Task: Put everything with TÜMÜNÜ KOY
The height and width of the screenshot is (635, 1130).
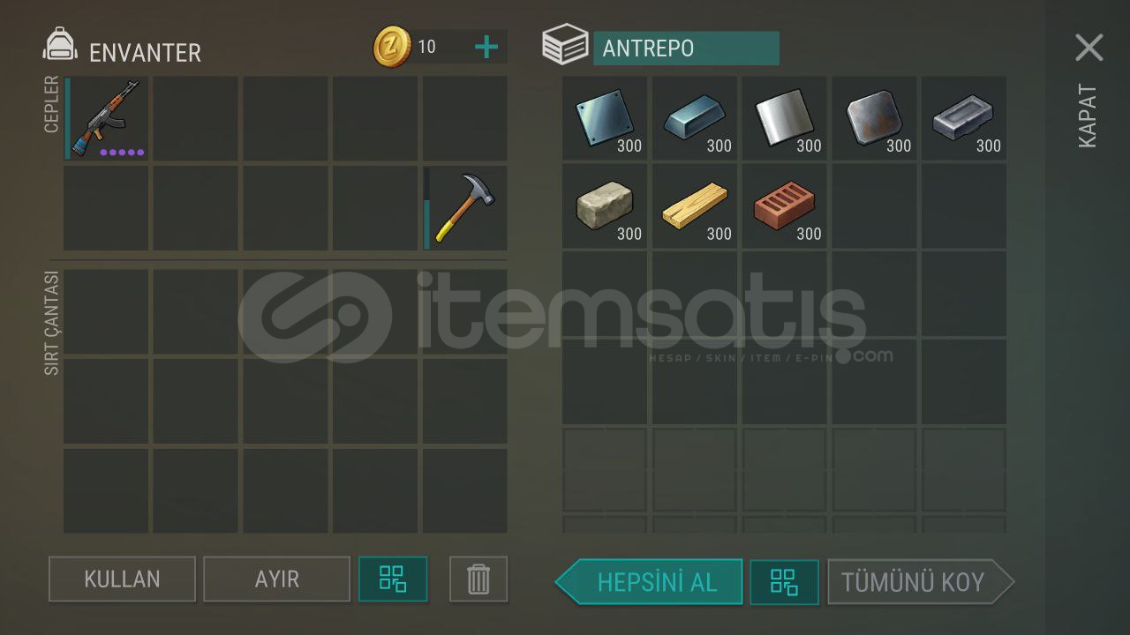Action: (920, 582)
